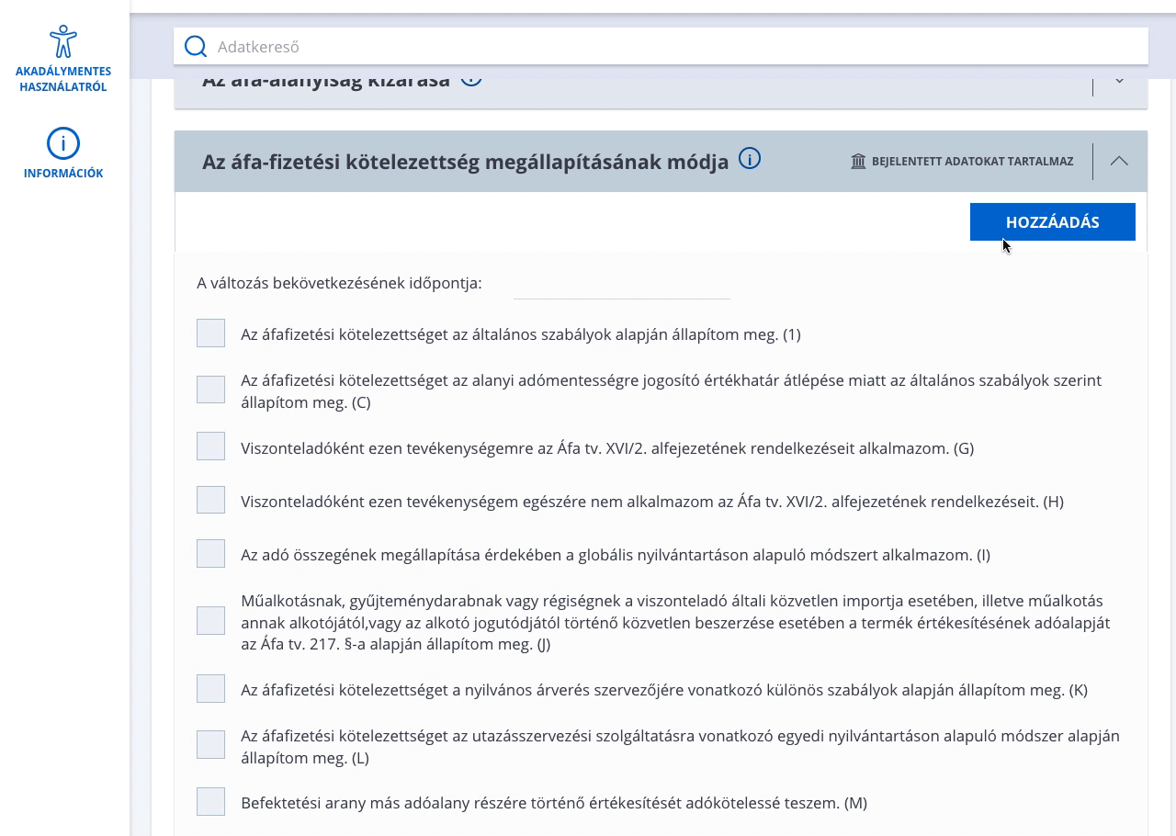Check általános szabályok alapján (1) checkbox
The width and height of the screenshot is (1176, 836).
click(210, 333)
